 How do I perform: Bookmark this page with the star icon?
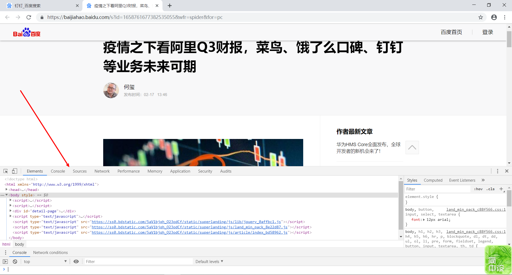click(481, 17)
